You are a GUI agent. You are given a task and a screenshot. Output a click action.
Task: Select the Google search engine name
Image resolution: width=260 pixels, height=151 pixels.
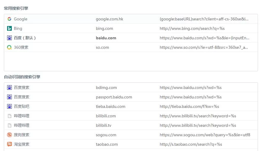(x=21, y=19)
